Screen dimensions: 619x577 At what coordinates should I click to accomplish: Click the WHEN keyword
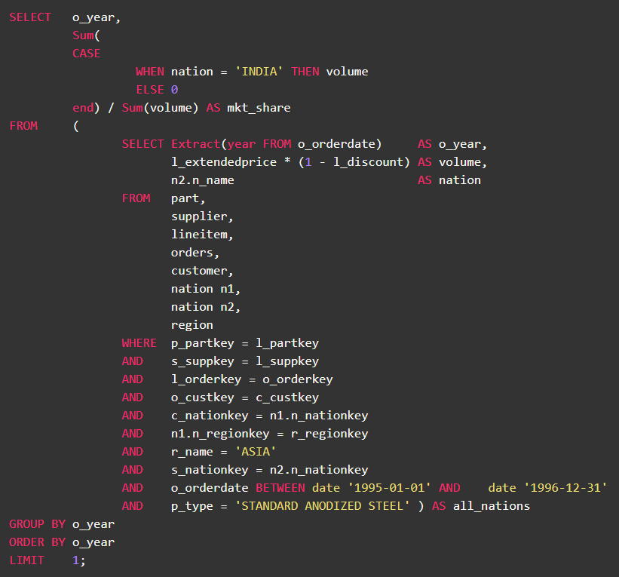pyautogui.click(x=150, y=72)
